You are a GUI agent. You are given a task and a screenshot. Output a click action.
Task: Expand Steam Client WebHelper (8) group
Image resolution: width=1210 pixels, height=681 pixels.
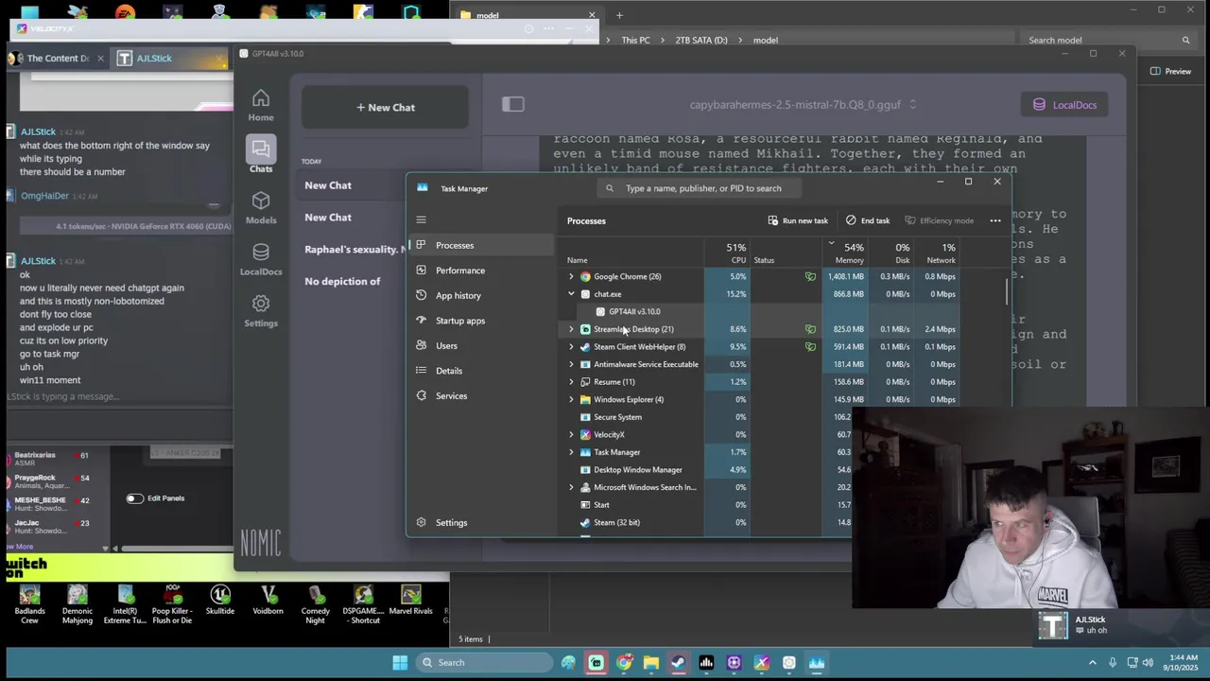(571, 347)
